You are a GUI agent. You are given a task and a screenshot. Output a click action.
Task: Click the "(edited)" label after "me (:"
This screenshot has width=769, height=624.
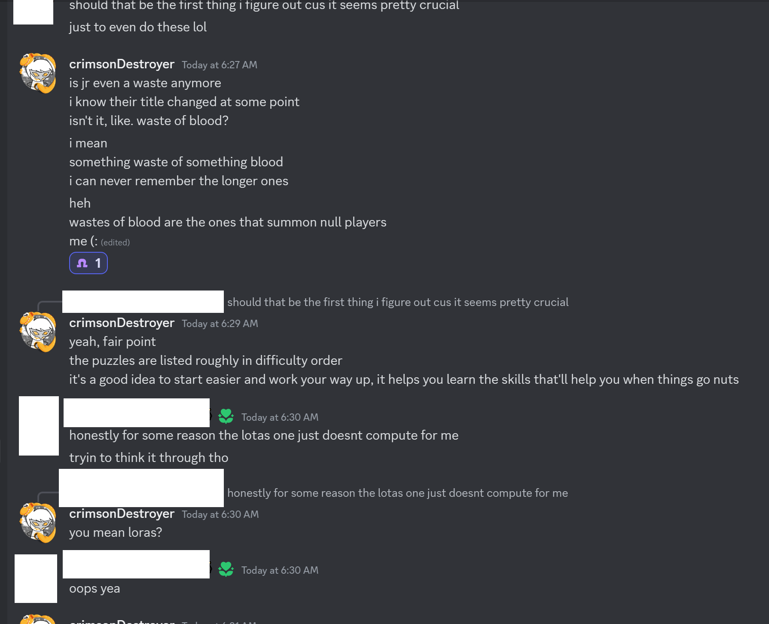click(115, 242)
